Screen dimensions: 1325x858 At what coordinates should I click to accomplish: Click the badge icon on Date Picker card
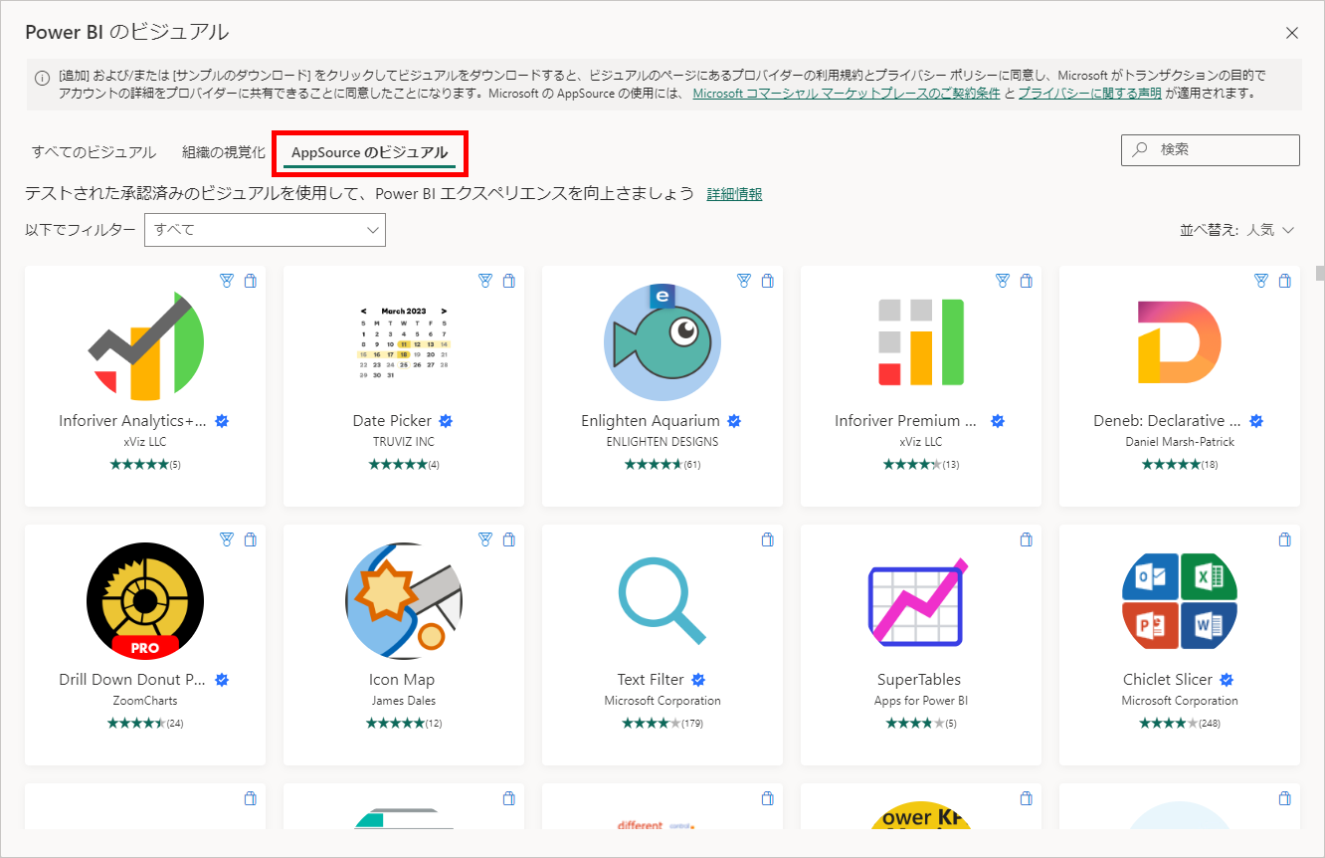(485, 281)
